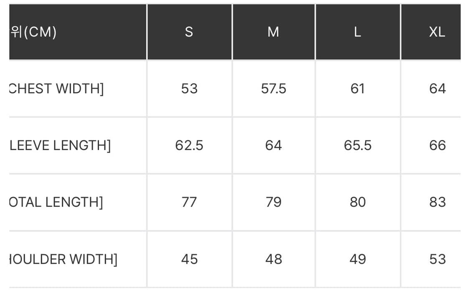Click sleeve length value 62.5
Screen dimensions: 470x290
[x=189, y=145]
